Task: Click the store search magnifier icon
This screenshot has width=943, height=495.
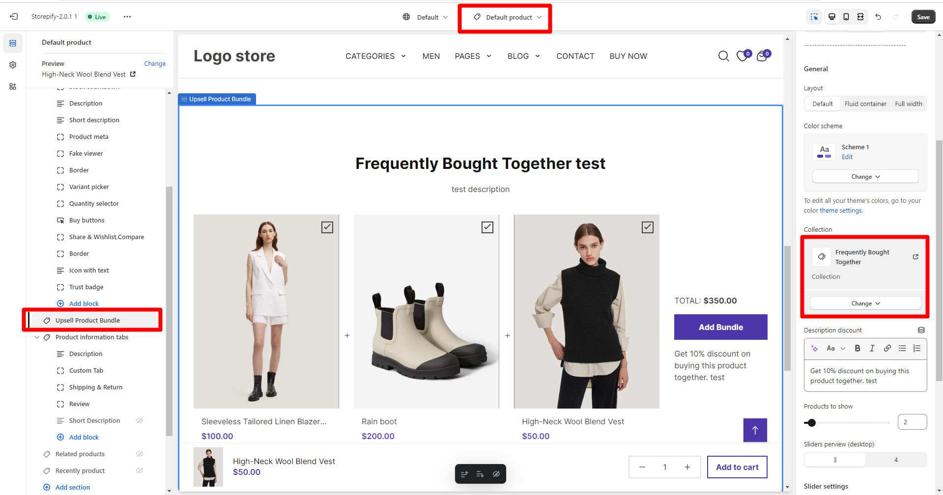Action: point(723,56)
